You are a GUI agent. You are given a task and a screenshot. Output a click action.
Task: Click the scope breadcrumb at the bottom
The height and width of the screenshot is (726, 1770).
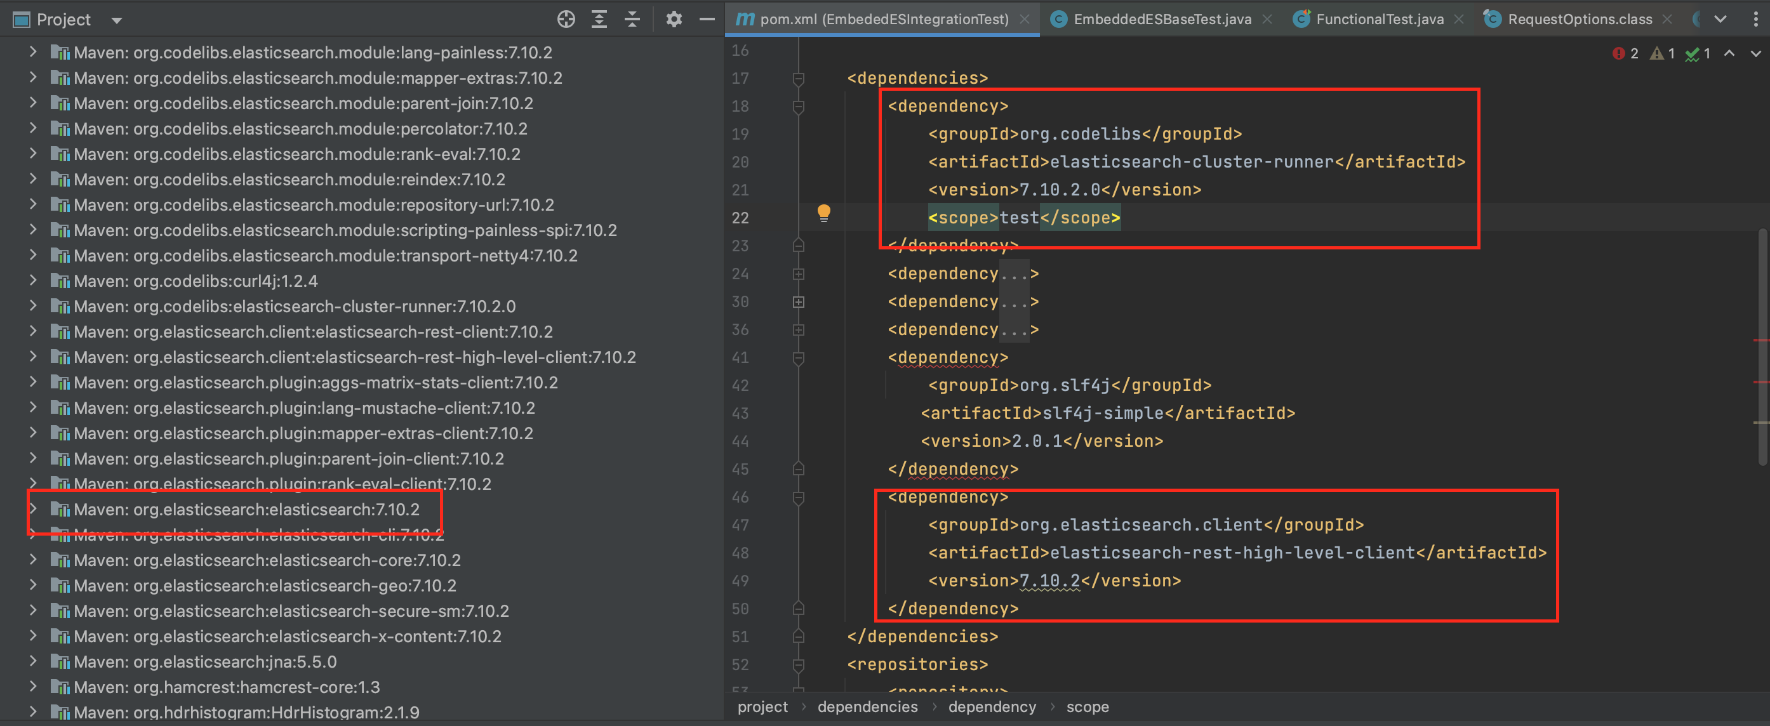1088,706
